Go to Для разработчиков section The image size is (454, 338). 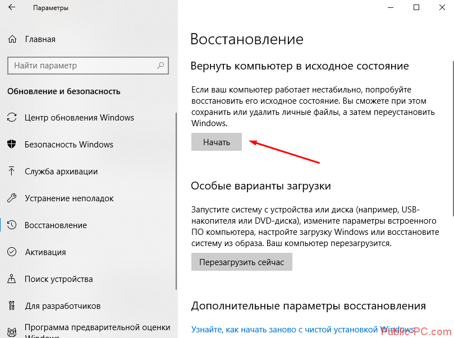(62, 306)
